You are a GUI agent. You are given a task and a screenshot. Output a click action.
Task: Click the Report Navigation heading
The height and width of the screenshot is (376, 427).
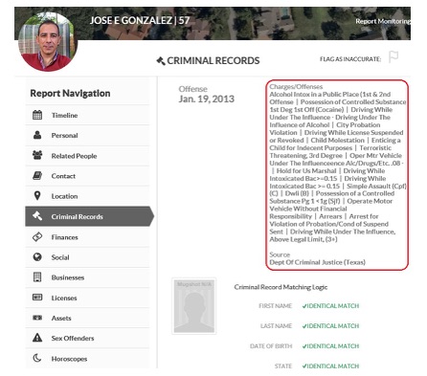[70, 94]
